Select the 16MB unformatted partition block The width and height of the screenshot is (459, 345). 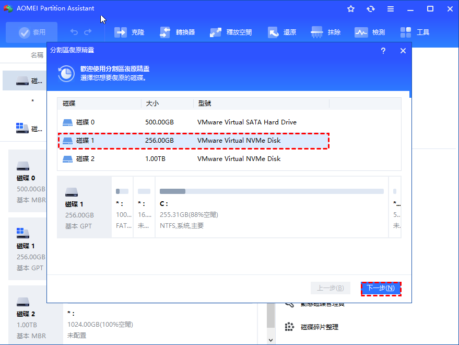(x=144, y=207)
